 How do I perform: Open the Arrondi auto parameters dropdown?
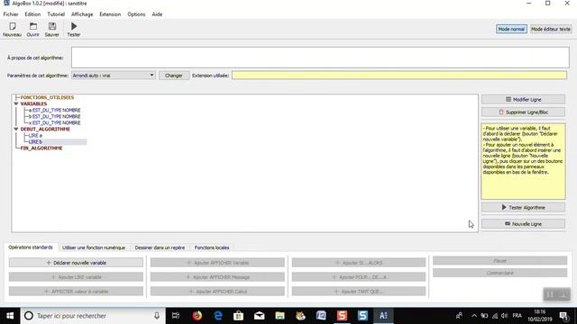pos(113,76)
